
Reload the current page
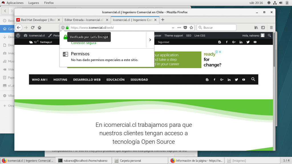pos(33,28)
